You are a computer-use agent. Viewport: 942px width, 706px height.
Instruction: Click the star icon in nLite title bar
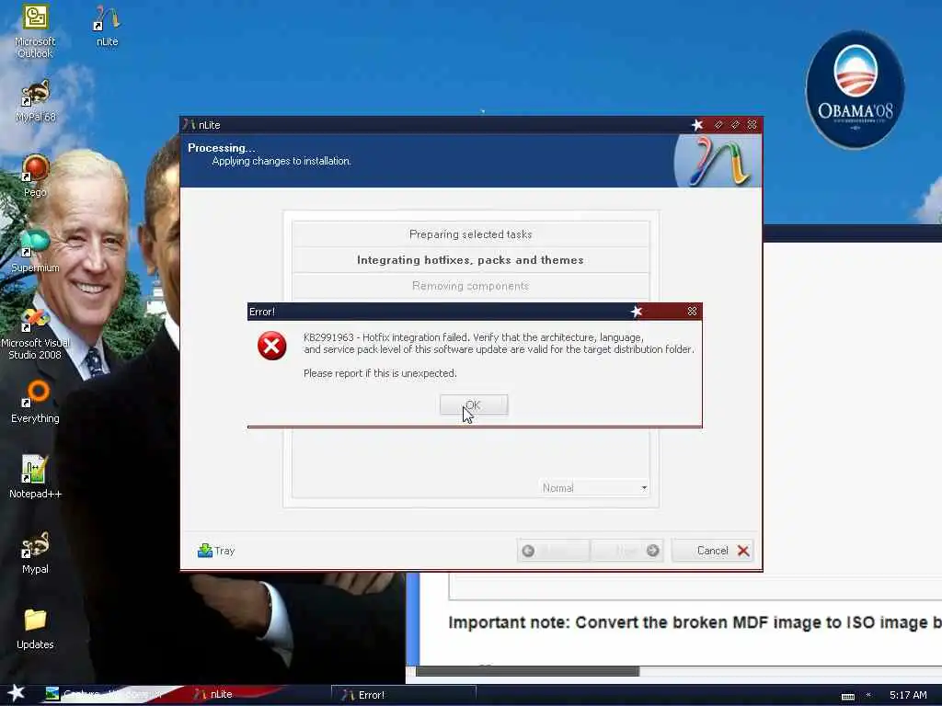(x=697, y=125)
